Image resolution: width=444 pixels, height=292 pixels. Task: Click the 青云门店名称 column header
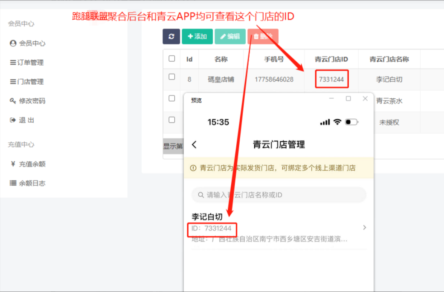coord(389,59)
